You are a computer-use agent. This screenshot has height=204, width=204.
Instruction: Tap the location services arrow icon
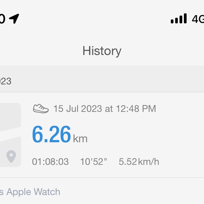click(x=14, y=19)
